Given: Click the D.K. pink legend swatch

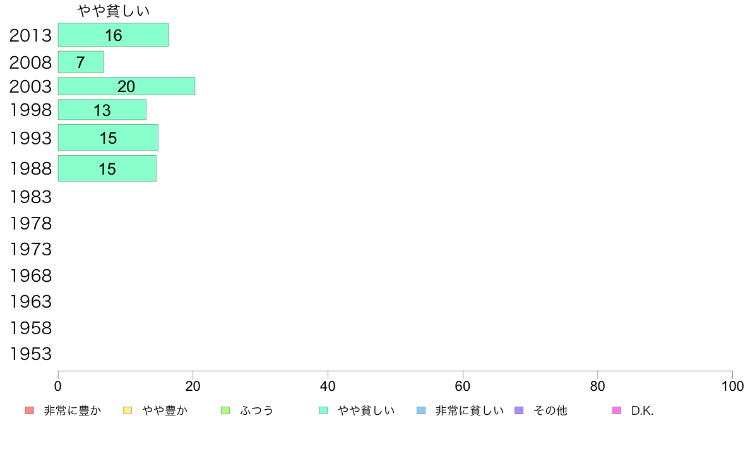Looking at the screenshot, I should tap(617, 410).
